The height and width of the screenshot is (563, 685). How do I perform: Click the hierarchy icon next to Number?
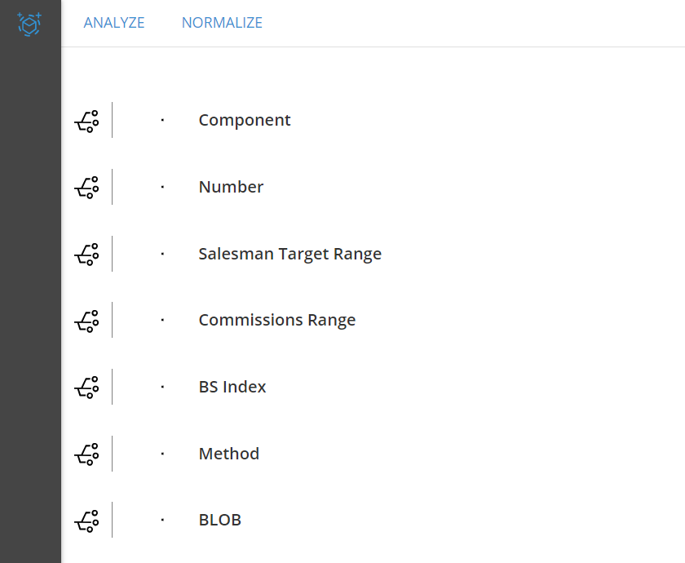click(x=86, y=188)
